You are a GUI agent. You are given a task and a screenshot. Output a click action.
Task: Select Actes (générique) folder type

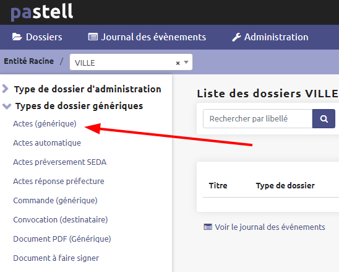45,124
